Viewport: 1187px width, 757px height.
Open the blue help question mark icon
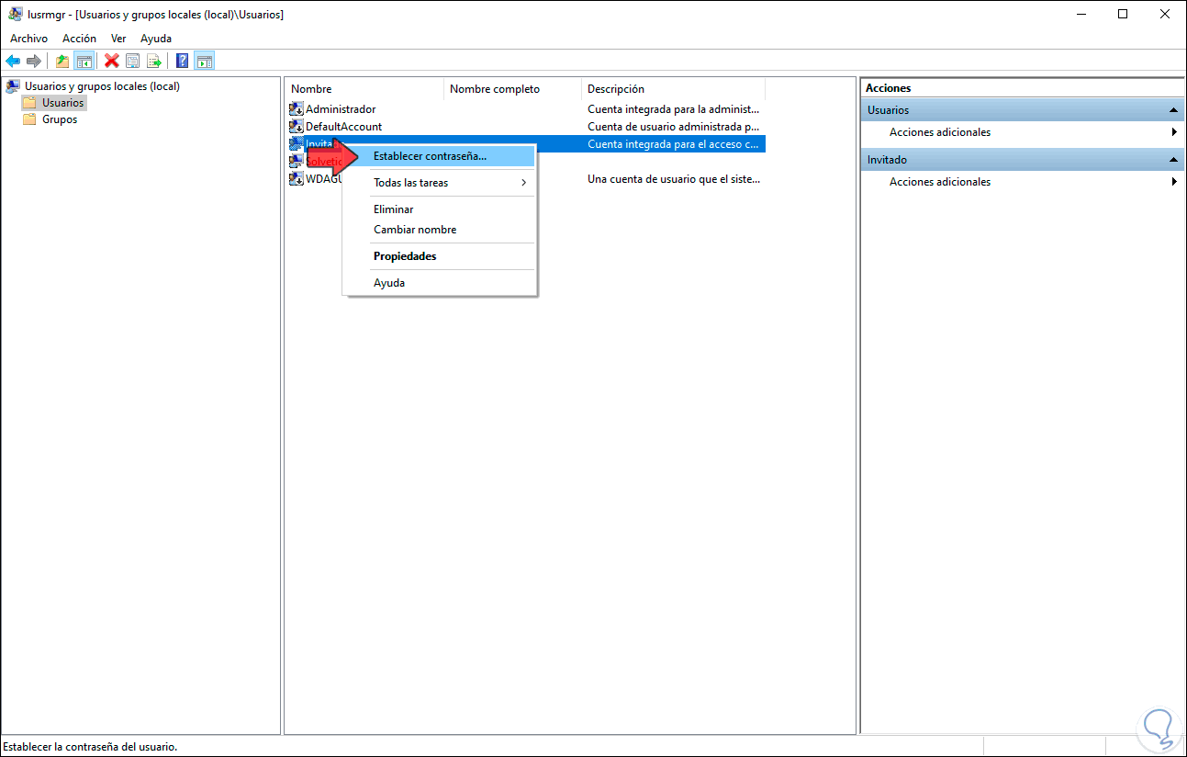point(182,61)
